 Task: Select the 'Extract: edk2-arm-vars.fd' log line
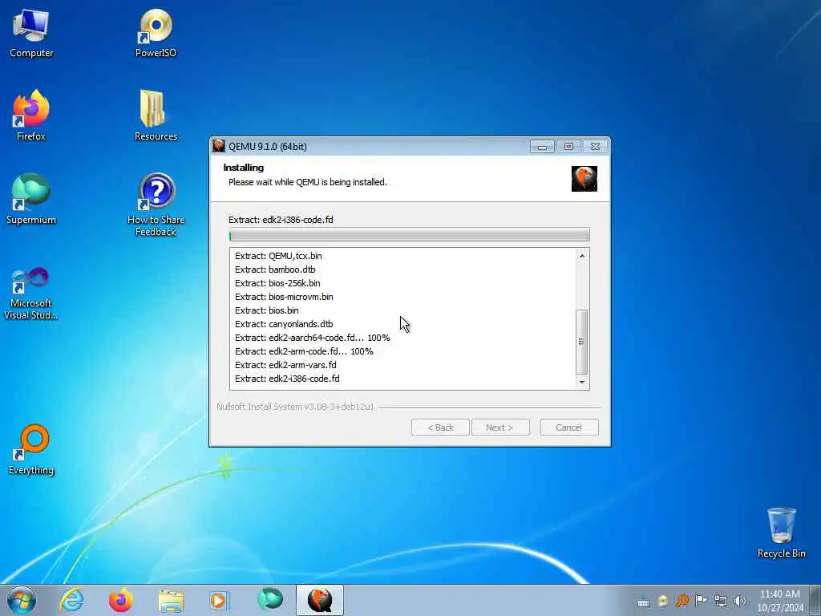tap(286, 365)
